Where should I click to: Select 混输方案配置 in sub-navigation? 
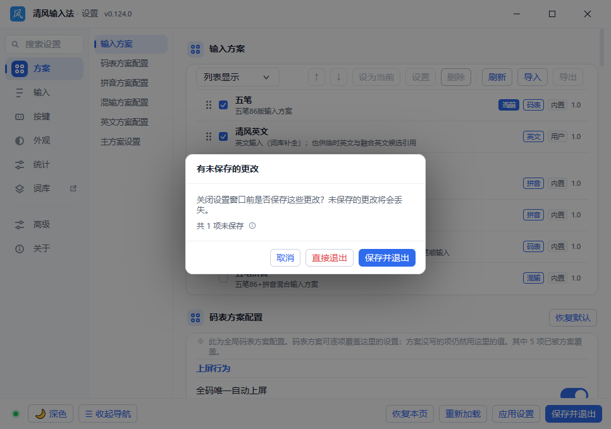pos(125,102)
